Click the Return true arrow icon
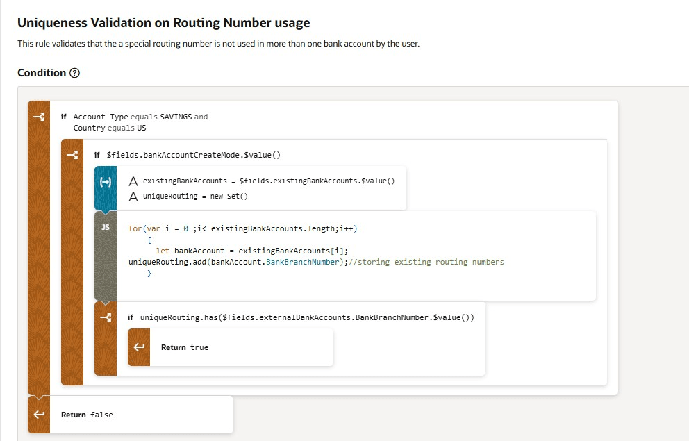This screenshot has width=689, height=441. pyautogui.click(x=139, y=347)
